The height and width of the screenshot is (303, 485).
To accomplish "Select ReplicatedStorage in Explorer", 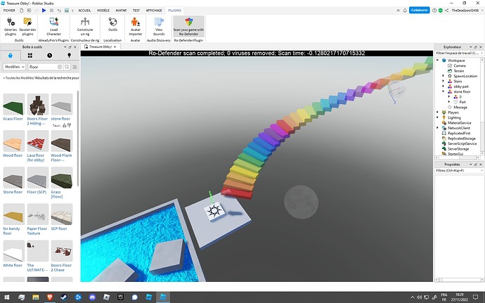I will point(462,138).
